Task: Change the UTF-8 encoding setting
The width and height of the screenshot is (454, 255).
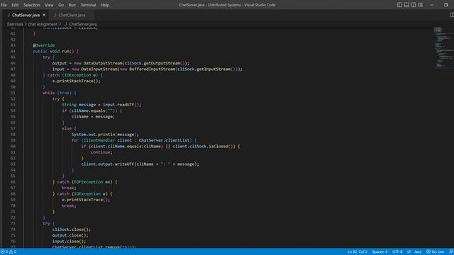Action: pos(397,252)
